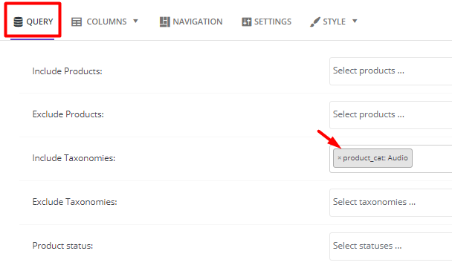Expand the Style dropdown arrow
Image resolution: width=452 pixels, height=268 pixels.
pyautogui.click(x=355, y=21)
